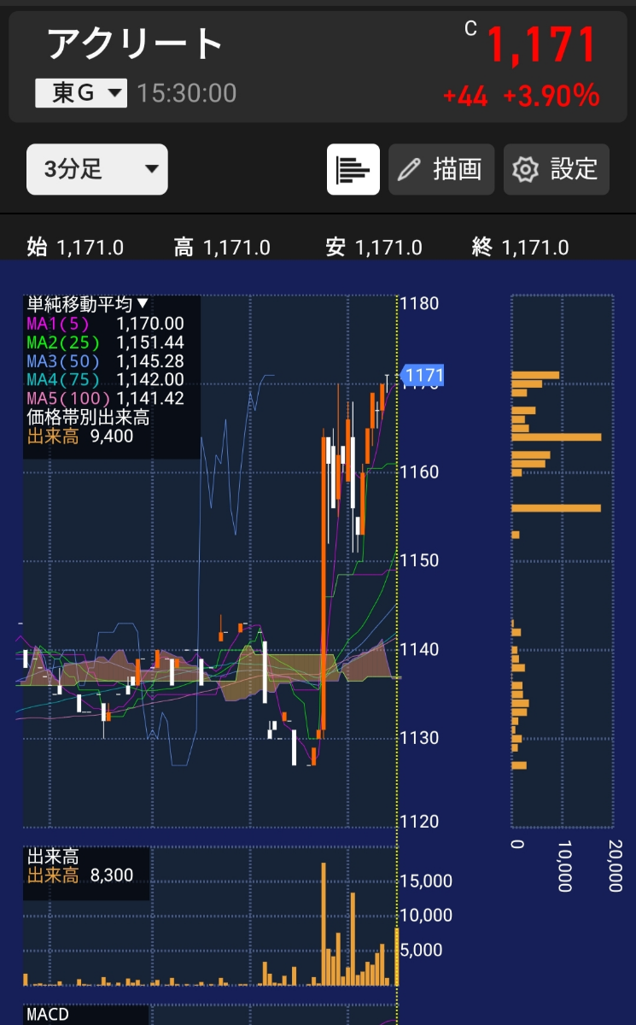The height and width of the screenshot is (1025, 636).
Task: Tap the 出来高 volume panel label
Action: 53,857
